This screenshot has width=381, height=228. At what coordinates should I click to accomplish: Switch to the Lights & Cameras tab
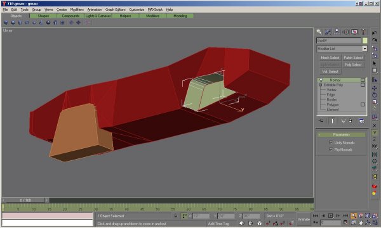point(98,16)
